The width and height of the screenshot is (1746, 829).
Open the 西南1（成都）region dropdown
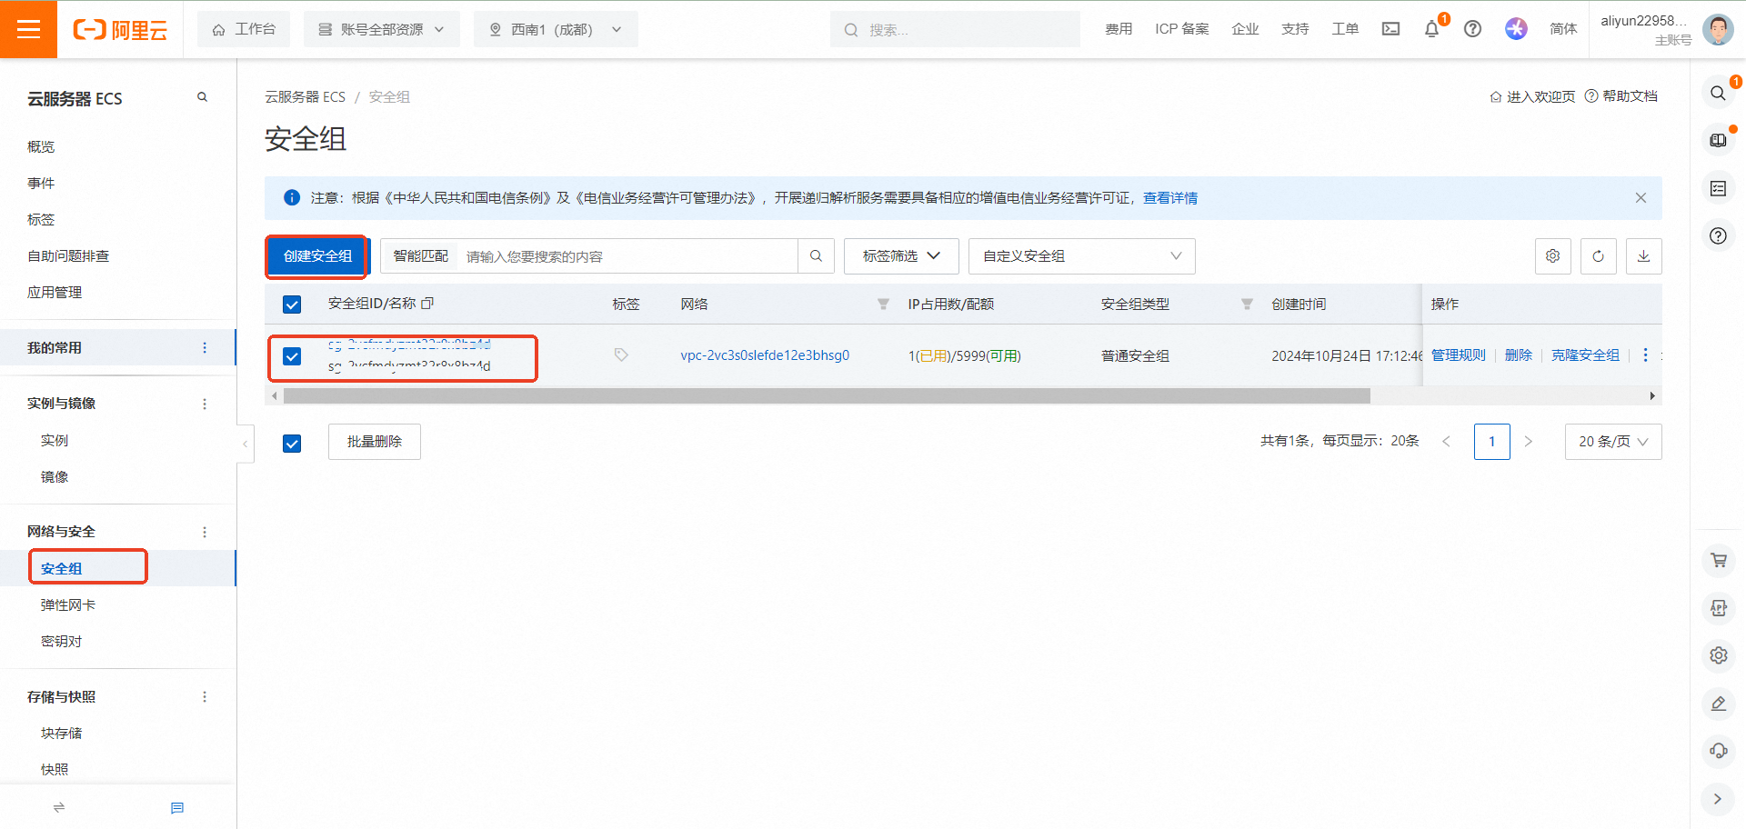click(555, 28)
